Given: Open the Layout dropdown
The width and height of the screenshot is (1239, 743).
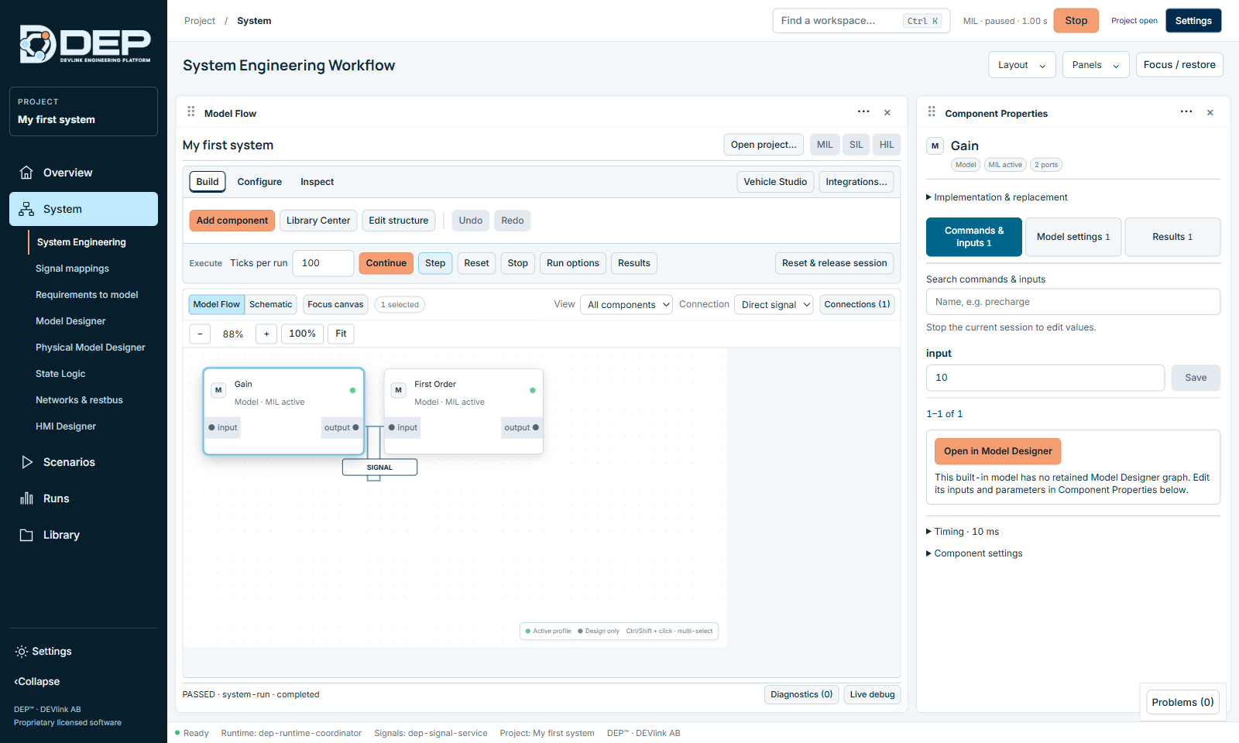Looking at the screenshot, I should click(1022, 65).
